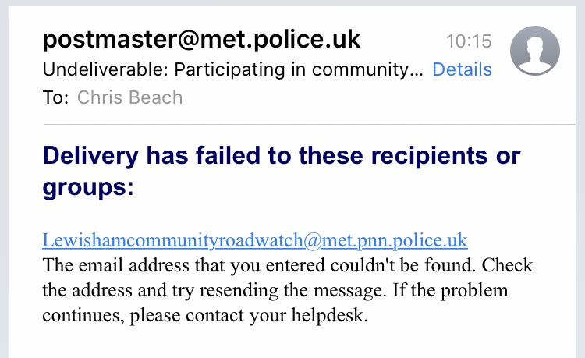Click "Check" at end of first body line

(507, 265)
